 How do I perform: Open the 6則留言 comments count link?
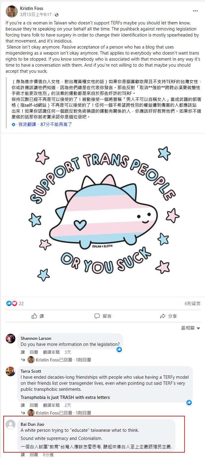coord(192,303)
